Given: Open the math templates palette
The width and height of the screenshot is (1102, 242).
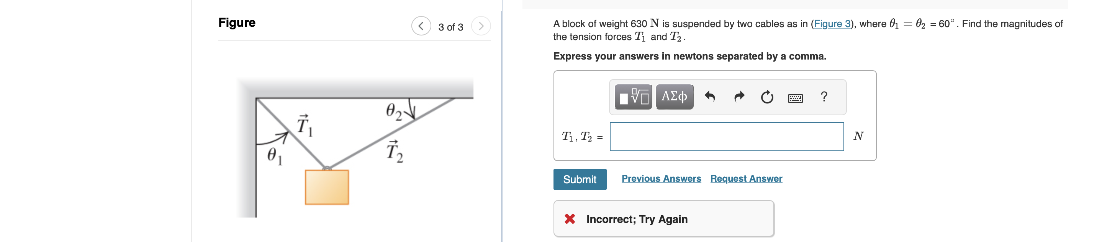Looking at the screenshot, I should [632, 97].
